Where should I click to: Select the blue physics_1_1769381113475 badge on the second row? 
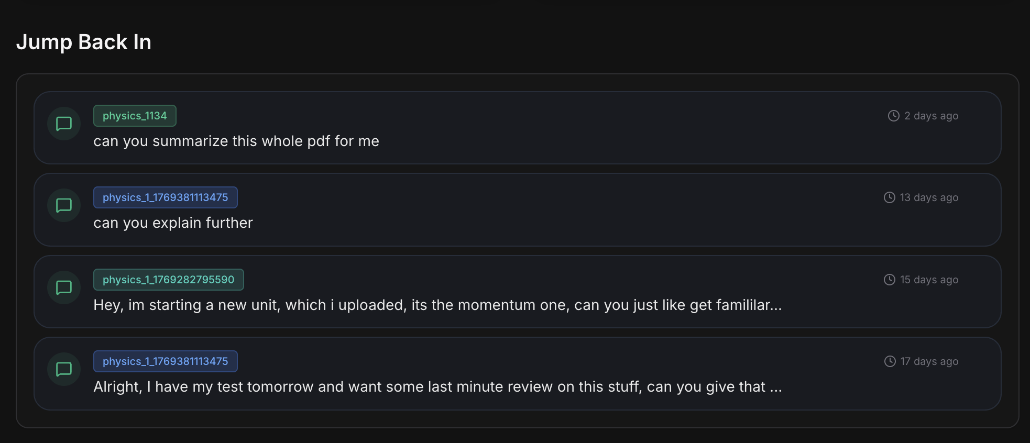(x=165, y=197)
